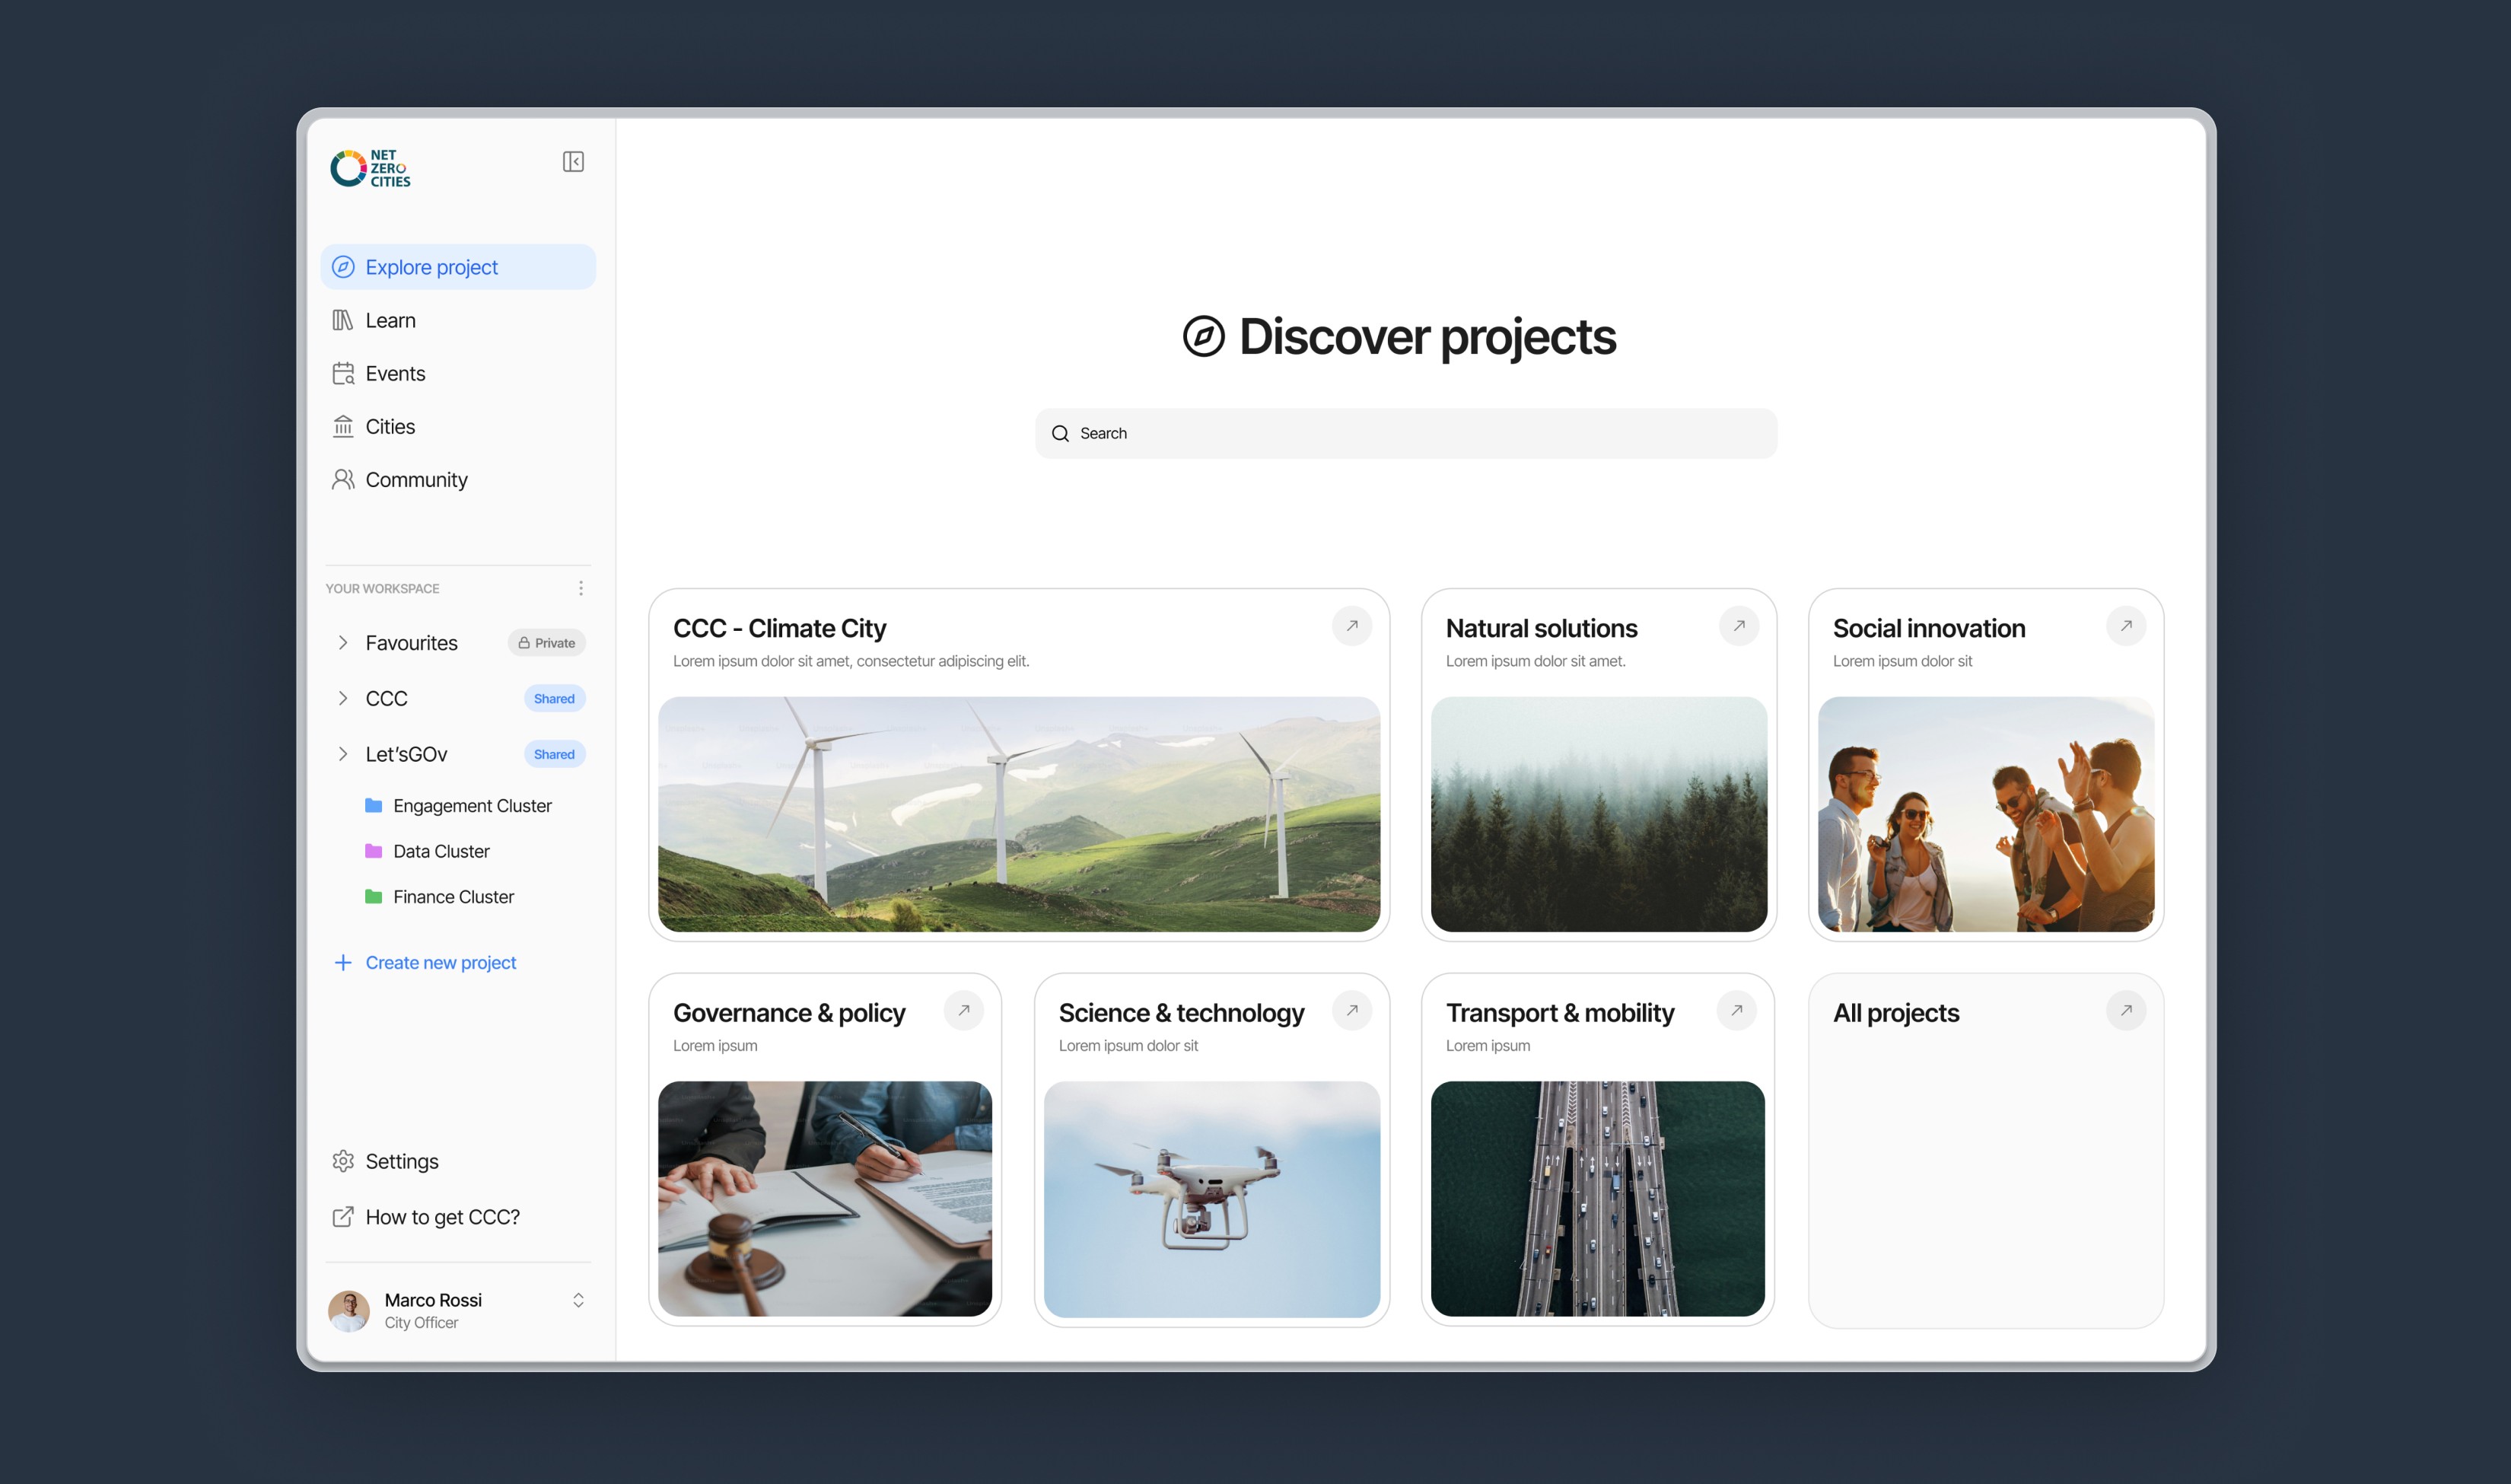Select Learn in the sidebar
This screenshot has width=2511, height=1484.
[x=390, y=320]
